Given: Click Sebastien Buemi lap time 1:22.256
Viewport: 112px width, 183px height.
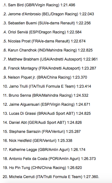Looking at the screenshot, I should pyautogui.click(x=83, y=23).
